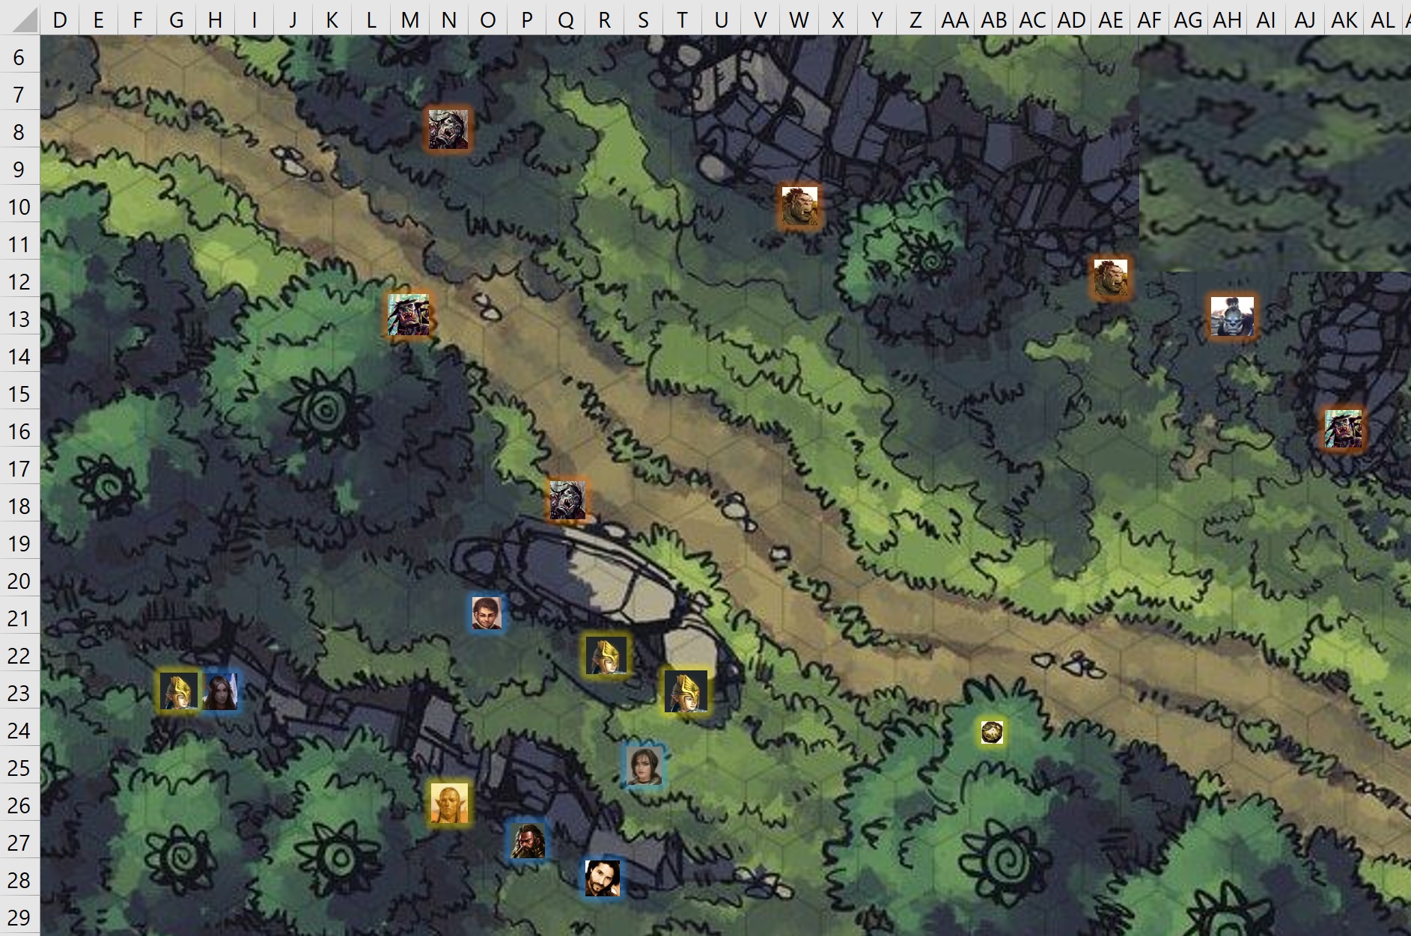This screenshot has width=1411, height=936.
Task: Click the Select All corner triangle
Action: coord(20,17)
